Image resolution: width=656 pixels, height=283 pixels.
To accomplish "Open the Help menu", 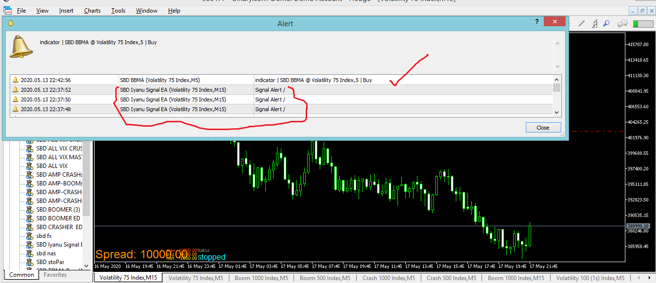I will click(174, 11).
